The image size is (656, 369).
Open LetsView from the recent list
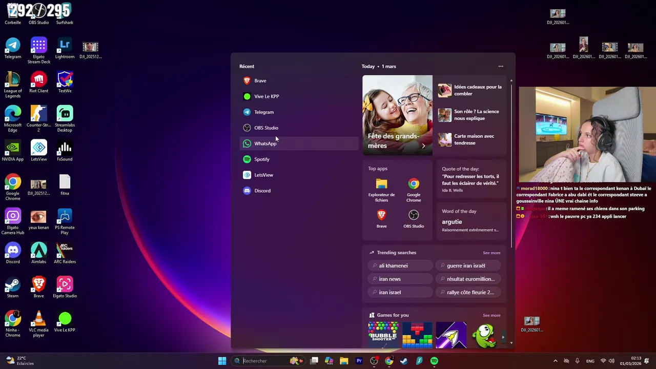[x=299, y=175]
